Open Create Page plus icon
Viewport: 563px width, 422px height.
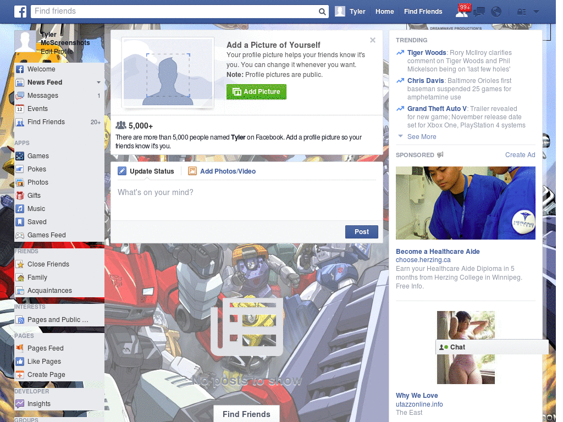[x=20, y=375]
